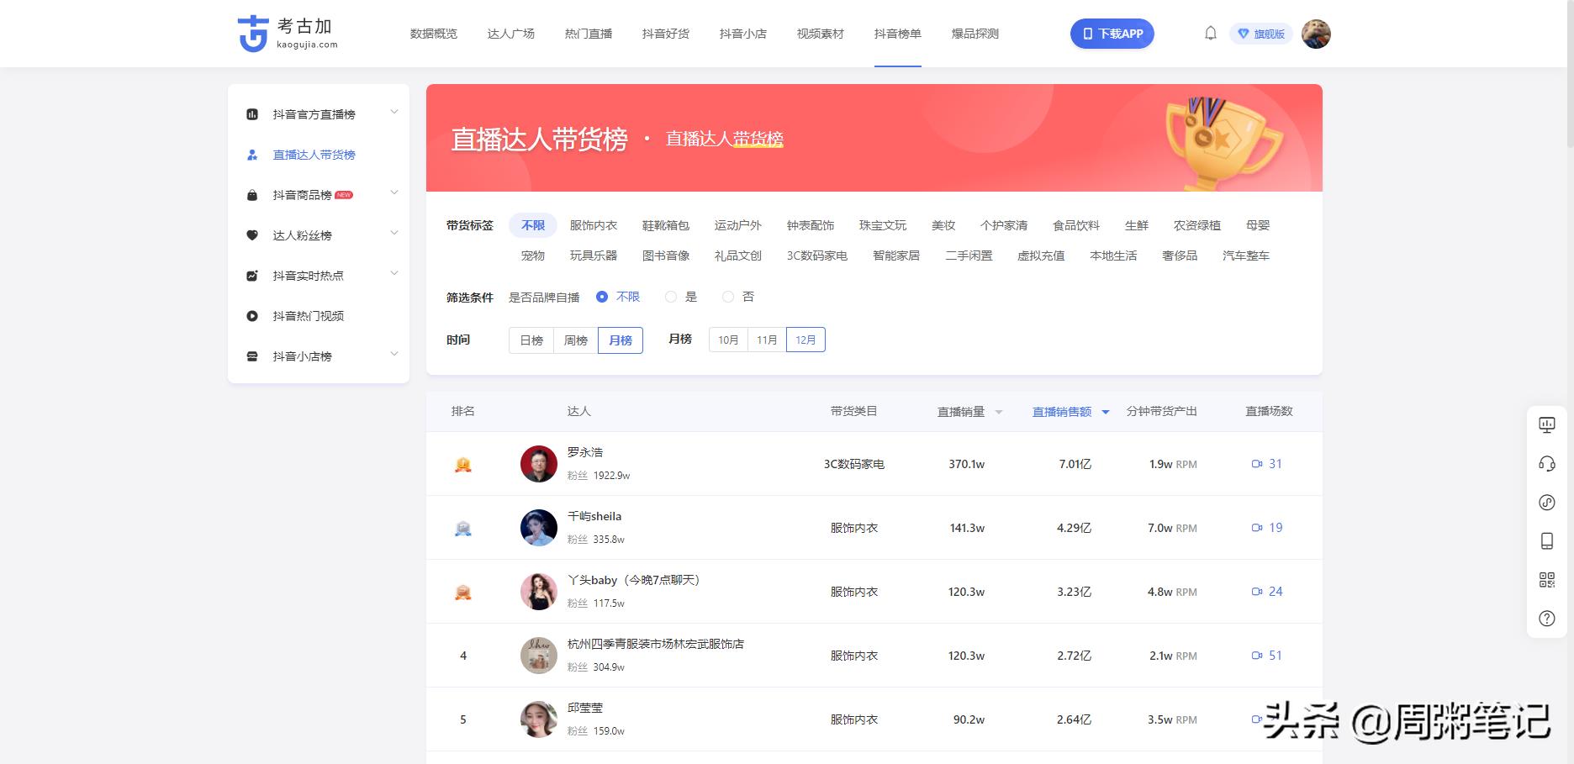Open 丫头baby profile link
This screenshot has width=1574, height=764.
click(634, 580)
